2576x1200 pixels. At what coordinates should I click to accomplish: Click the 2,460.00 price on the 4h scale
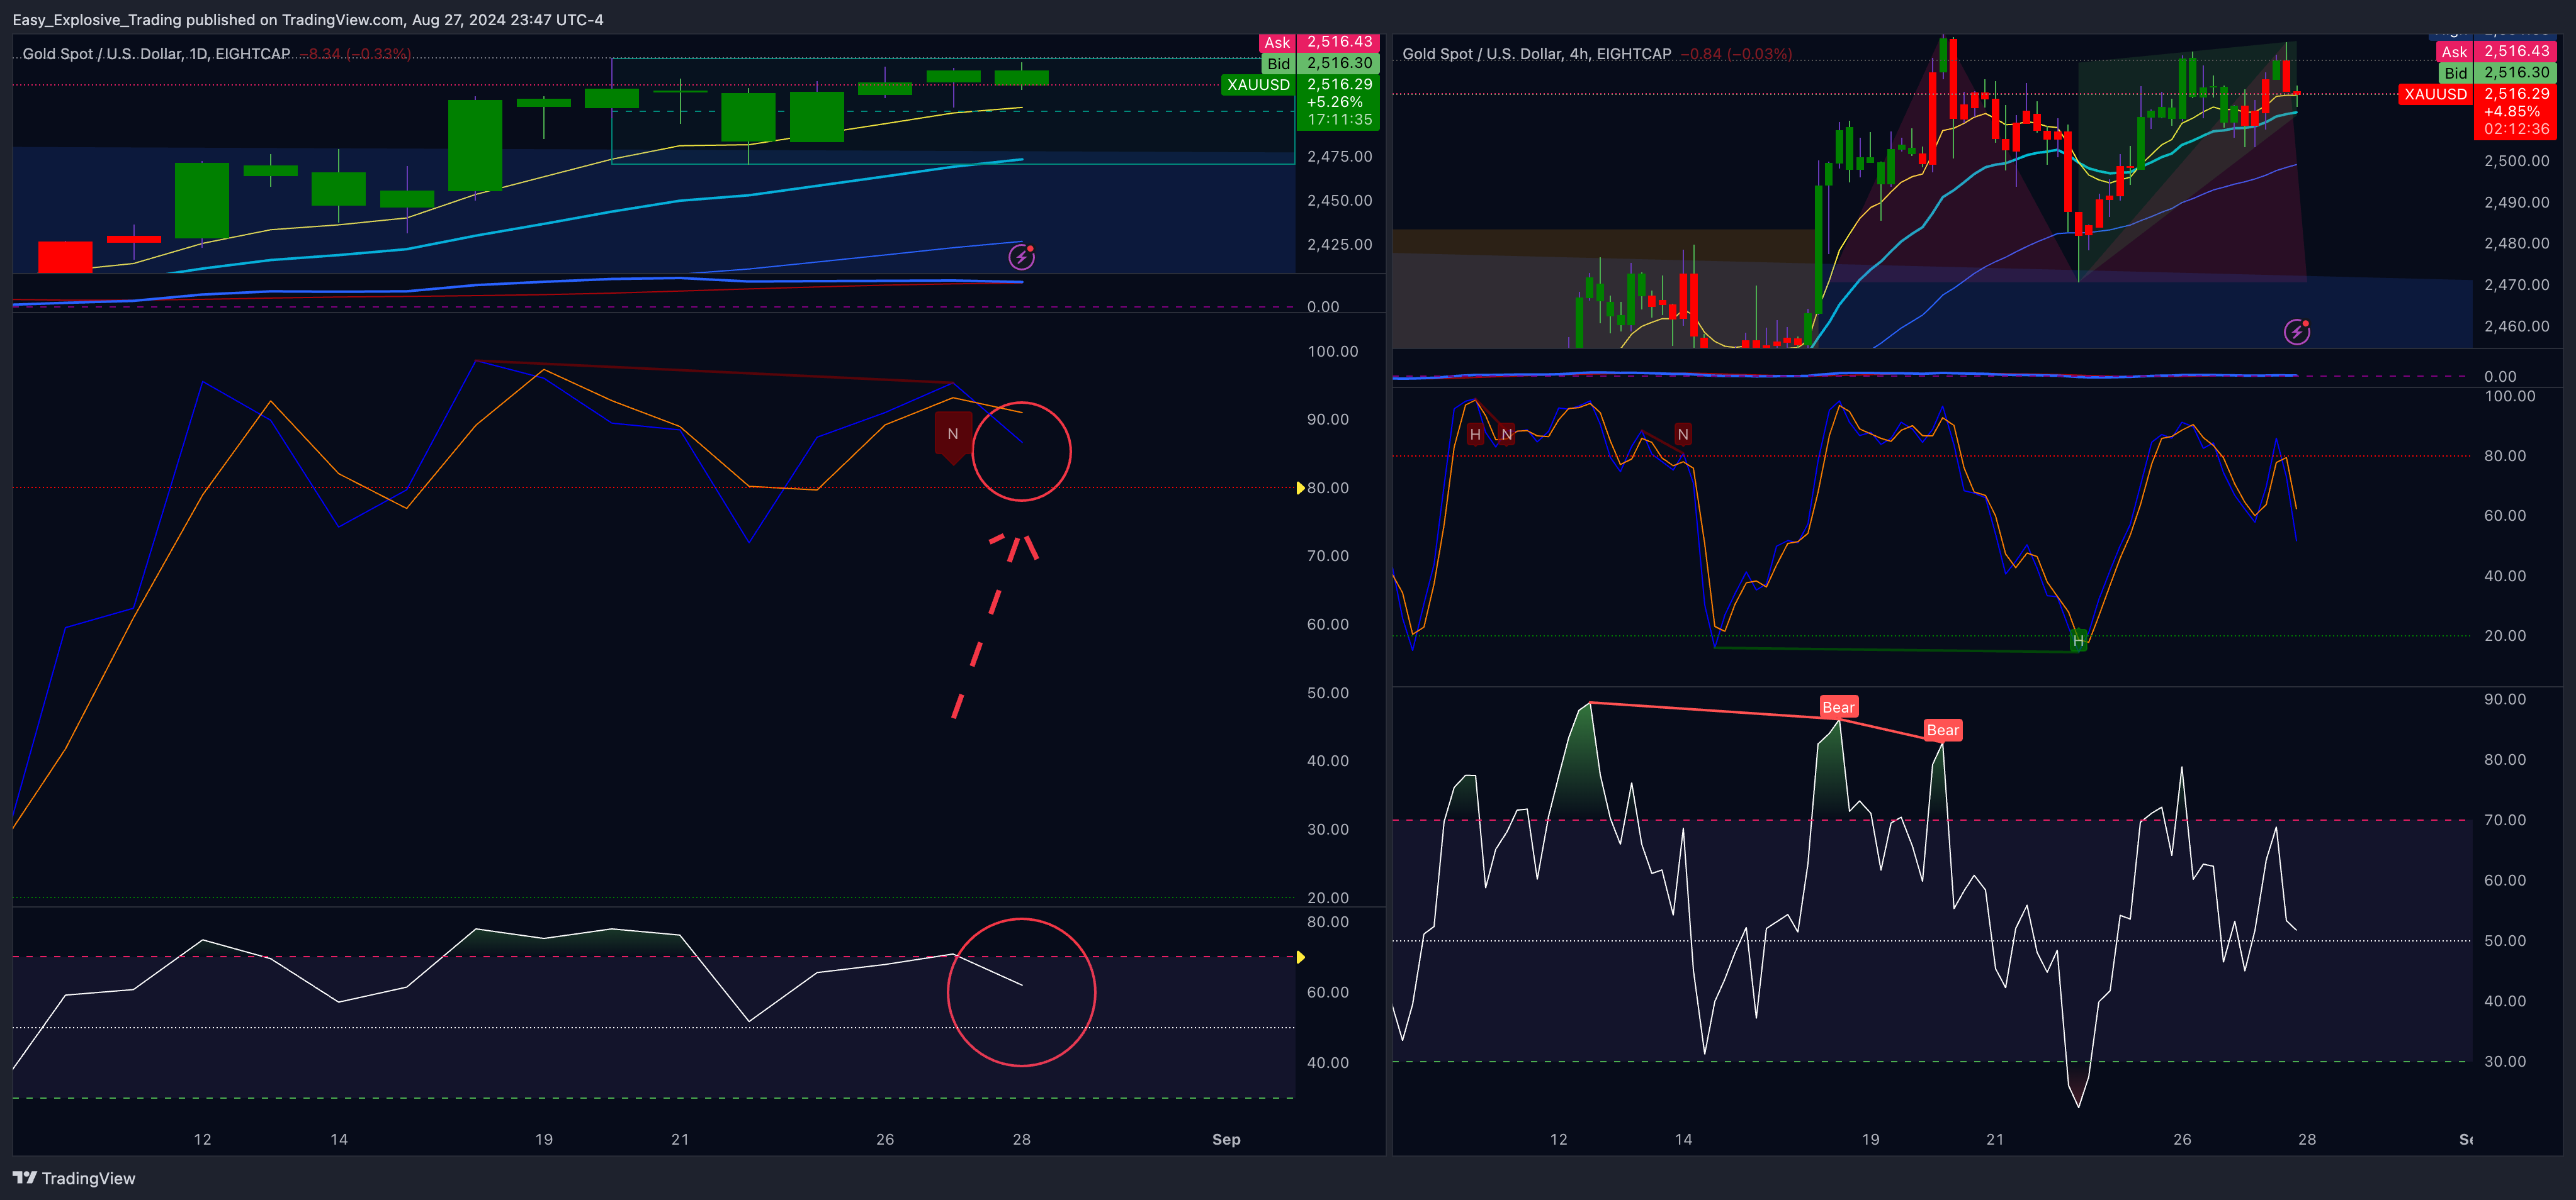point(2516,326)
